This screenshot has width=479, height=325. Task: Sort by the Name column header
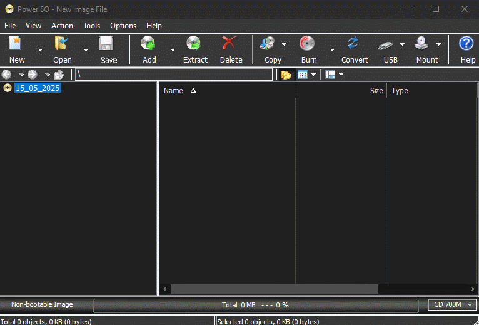228,91
